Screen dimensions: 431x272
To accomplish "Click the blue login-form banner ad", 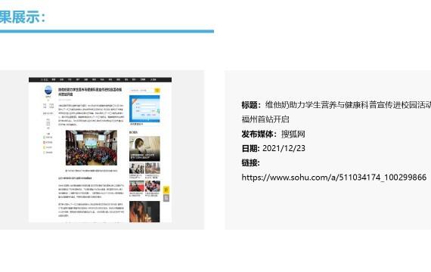I will click(144, 109).
